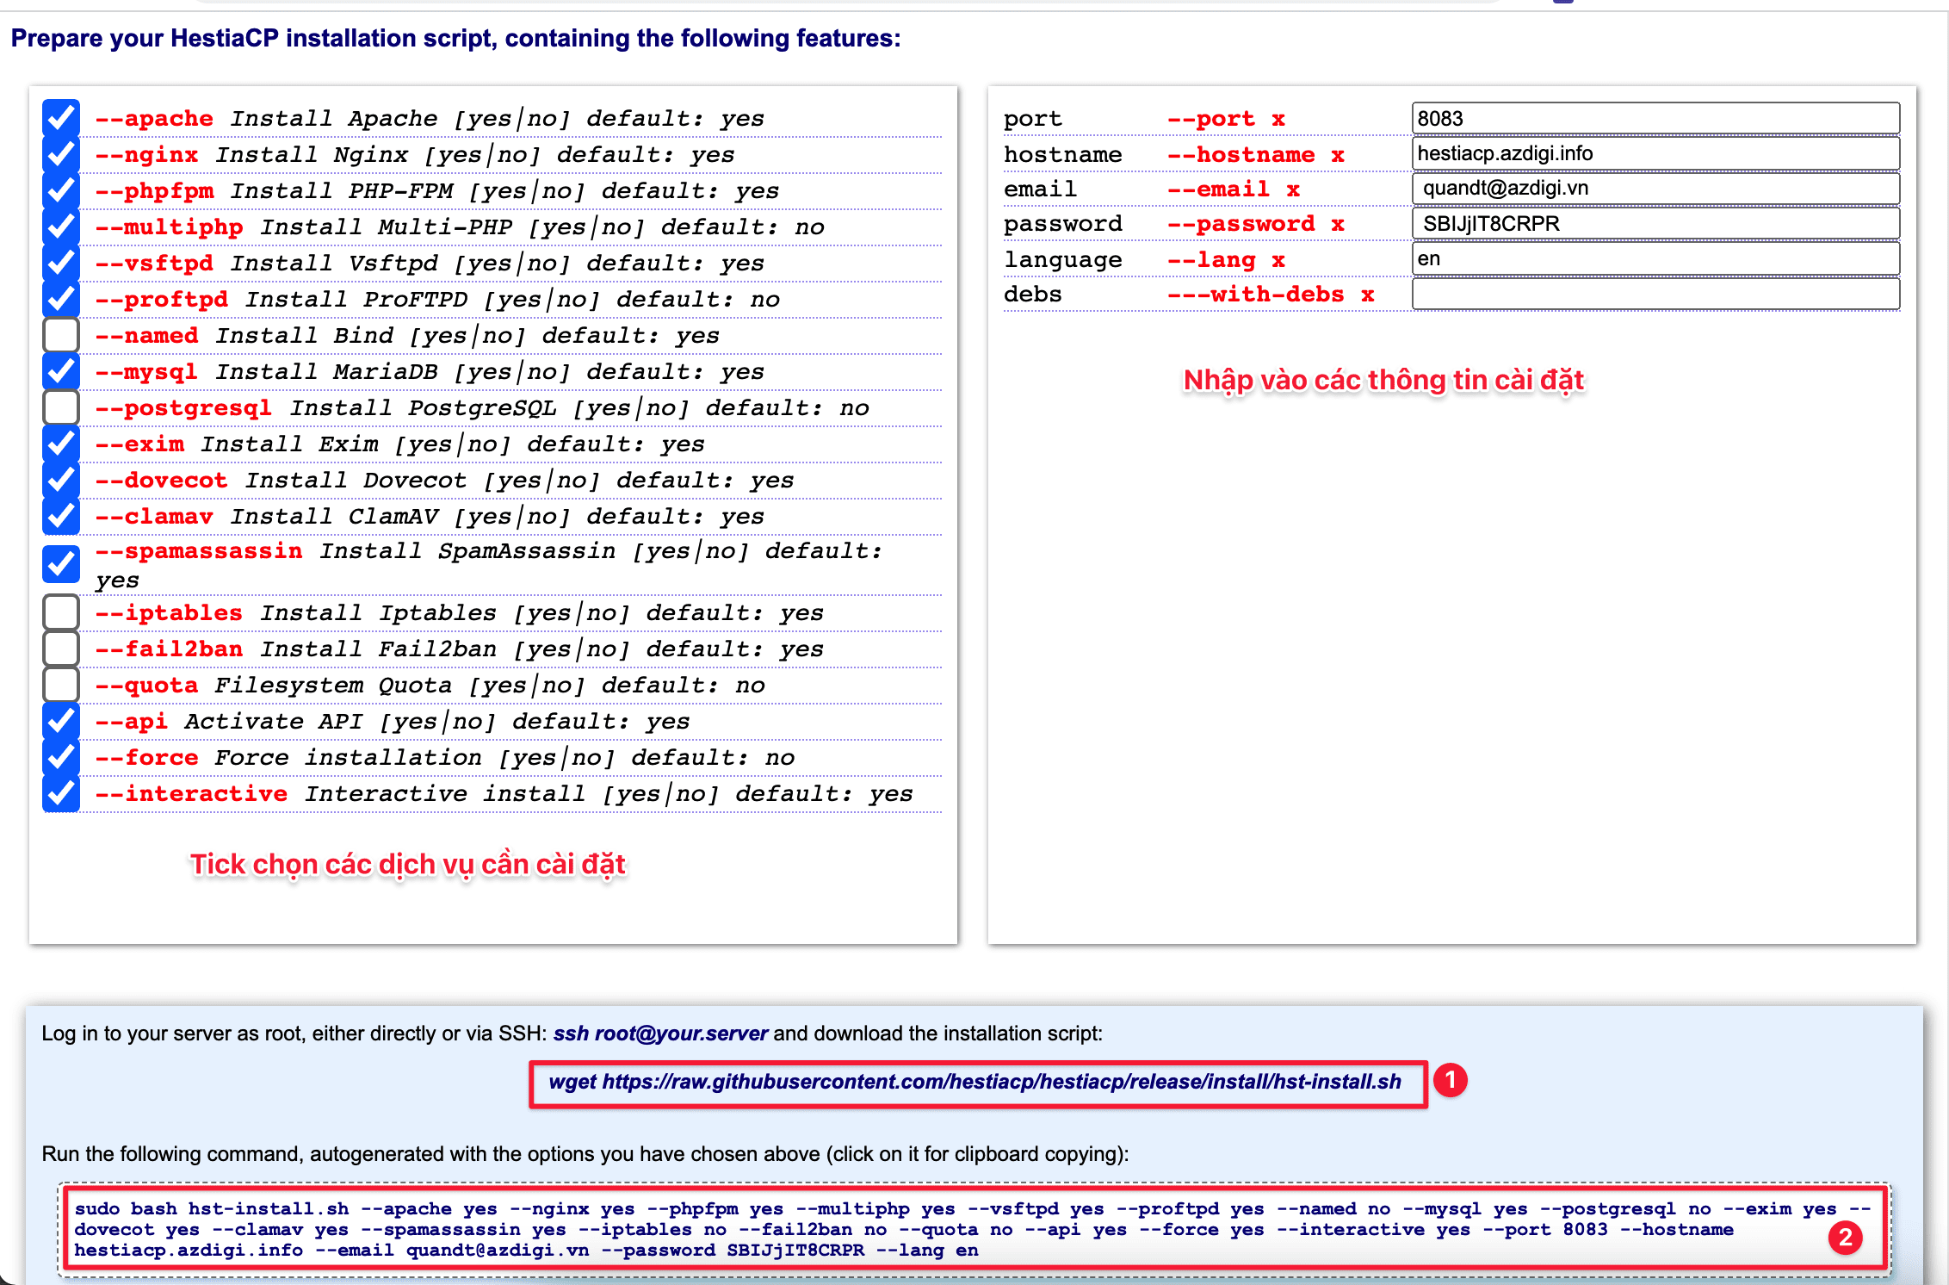Uncheck the --force installation checkbox

[61, 758]
